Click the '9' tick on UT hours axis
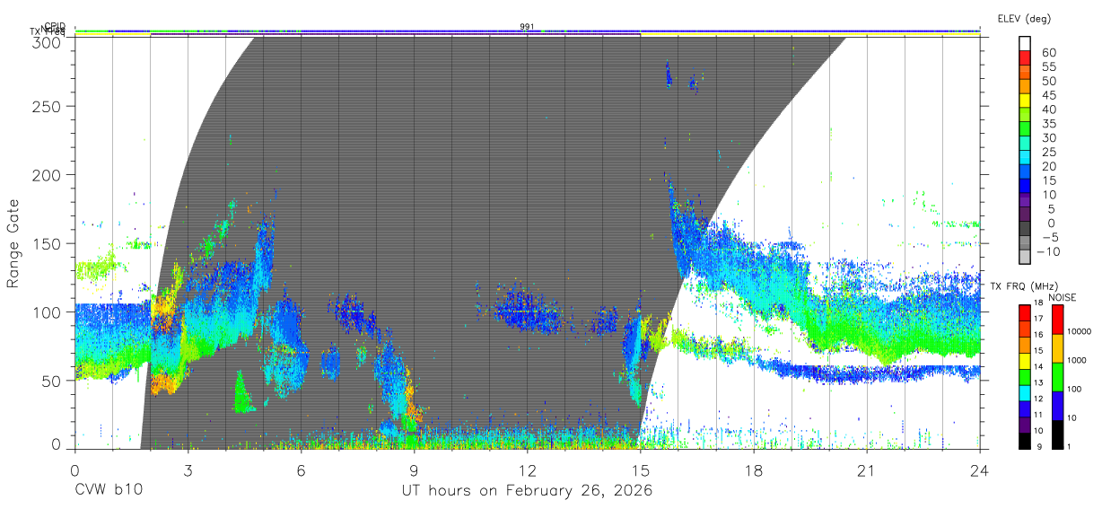 pos(414,470)
